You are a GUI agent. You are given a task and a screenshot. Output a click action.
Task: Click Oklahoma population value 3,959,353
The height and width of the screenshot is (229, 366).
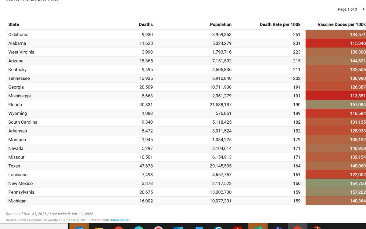point(222,35)
